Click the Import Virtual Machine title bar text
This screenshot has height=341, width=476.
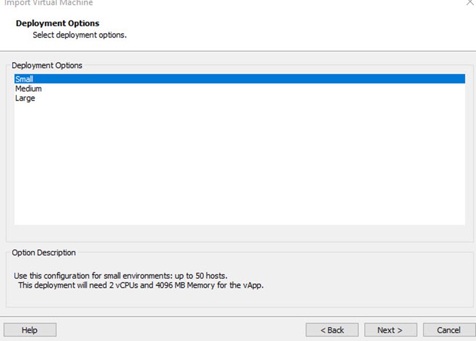tap(48, 3)
